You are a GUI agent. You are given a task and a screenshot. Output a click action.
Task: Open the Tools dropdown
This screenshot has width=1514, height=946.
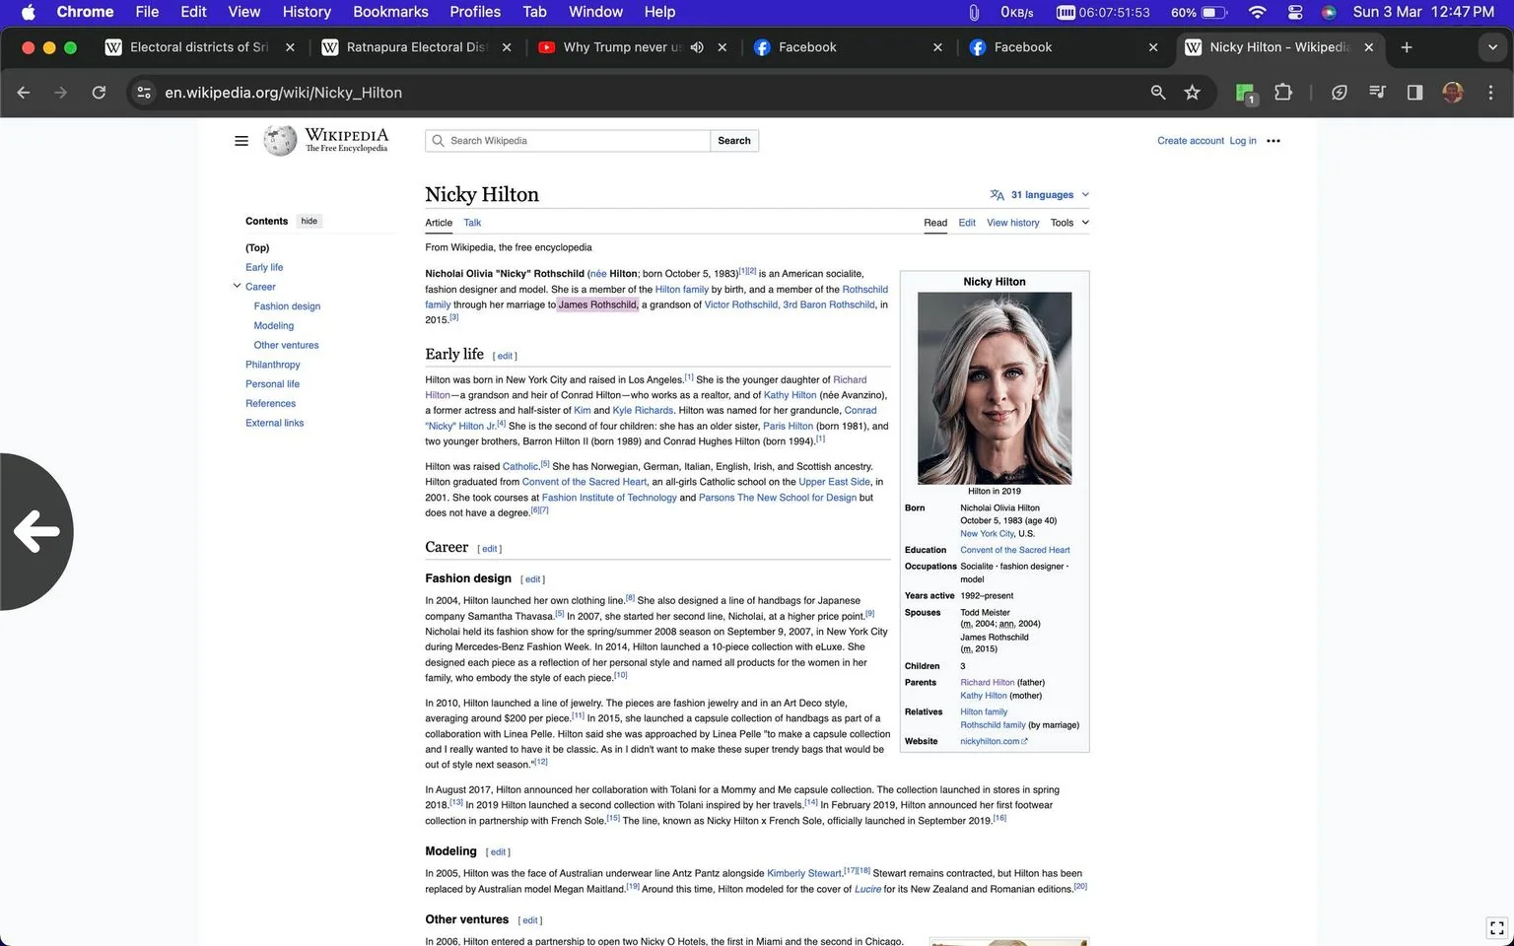point(1069,223)
